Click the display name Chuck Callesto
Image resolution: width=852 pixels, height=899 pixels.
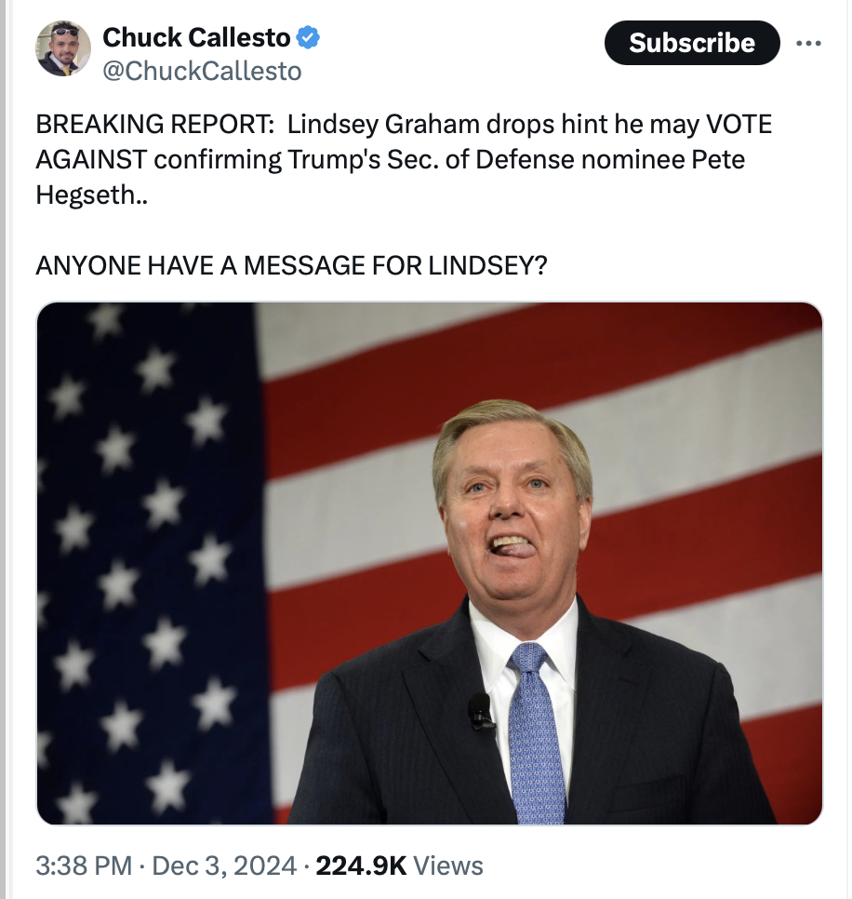click(196, 38)
